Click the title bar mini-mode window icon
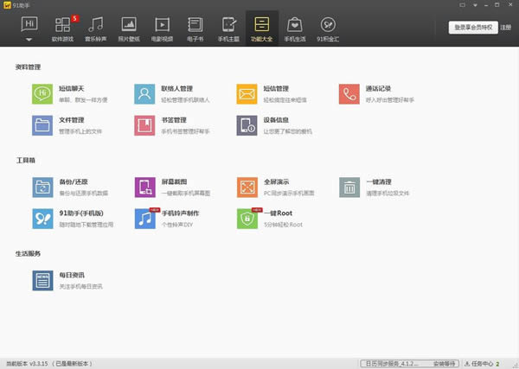Image resolution: width=519 pixels, height=369 pixels. [463, 5]
